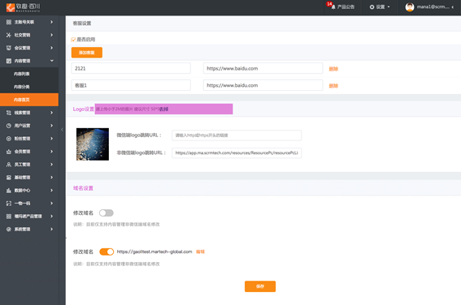Viewport: 461px width, 305px height.
Task: Open the 设置 dropdown in header
Action: [380, 6]
